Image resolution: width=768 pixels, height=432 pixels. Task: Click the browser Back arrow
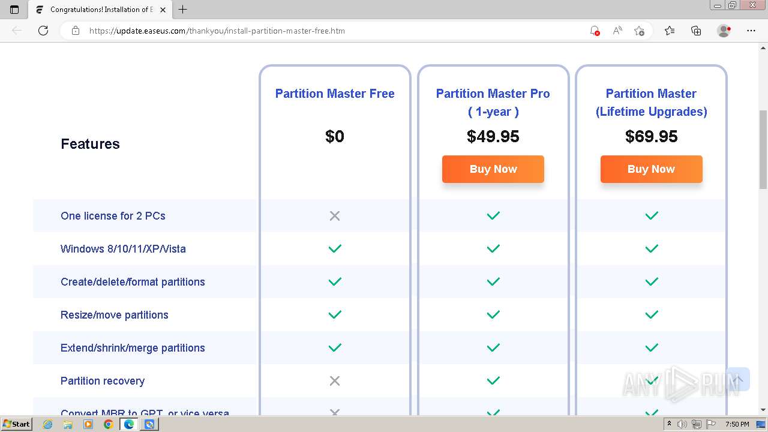(x=17, y=31)
